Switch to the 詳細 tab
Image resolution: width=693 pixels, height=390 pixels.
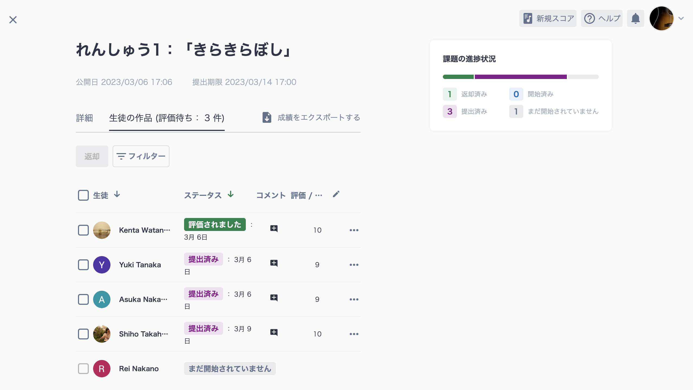point(84,118)
